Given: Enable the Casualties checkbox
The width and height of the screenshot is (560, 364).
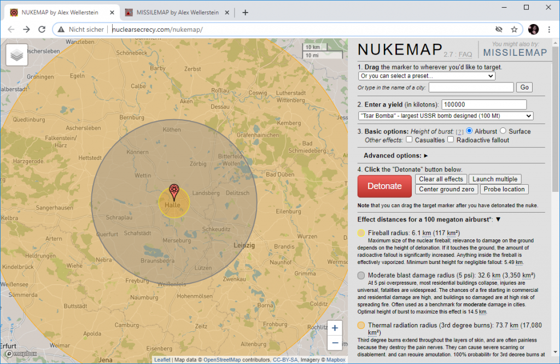Looking at the screenshot, I should [x=409, y=139].
